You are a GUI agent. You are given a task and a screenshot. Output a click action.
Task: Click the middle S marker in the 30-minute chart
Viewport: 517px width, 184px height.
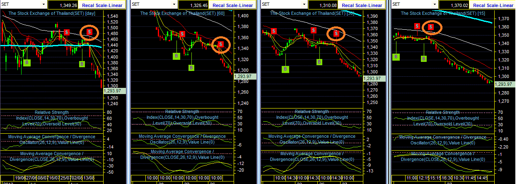314,30
